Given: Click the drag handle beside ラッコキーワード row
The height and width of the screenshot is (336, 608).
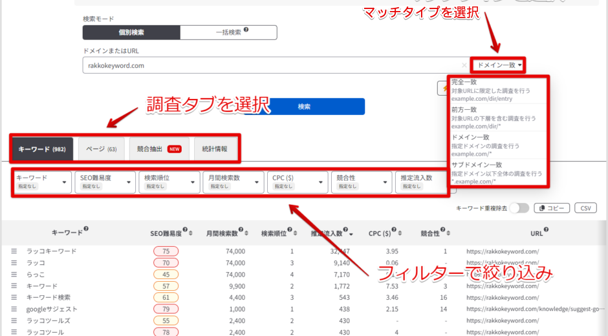Looking at the screenshot, I should pyautogui.click(x=13, y=251).
